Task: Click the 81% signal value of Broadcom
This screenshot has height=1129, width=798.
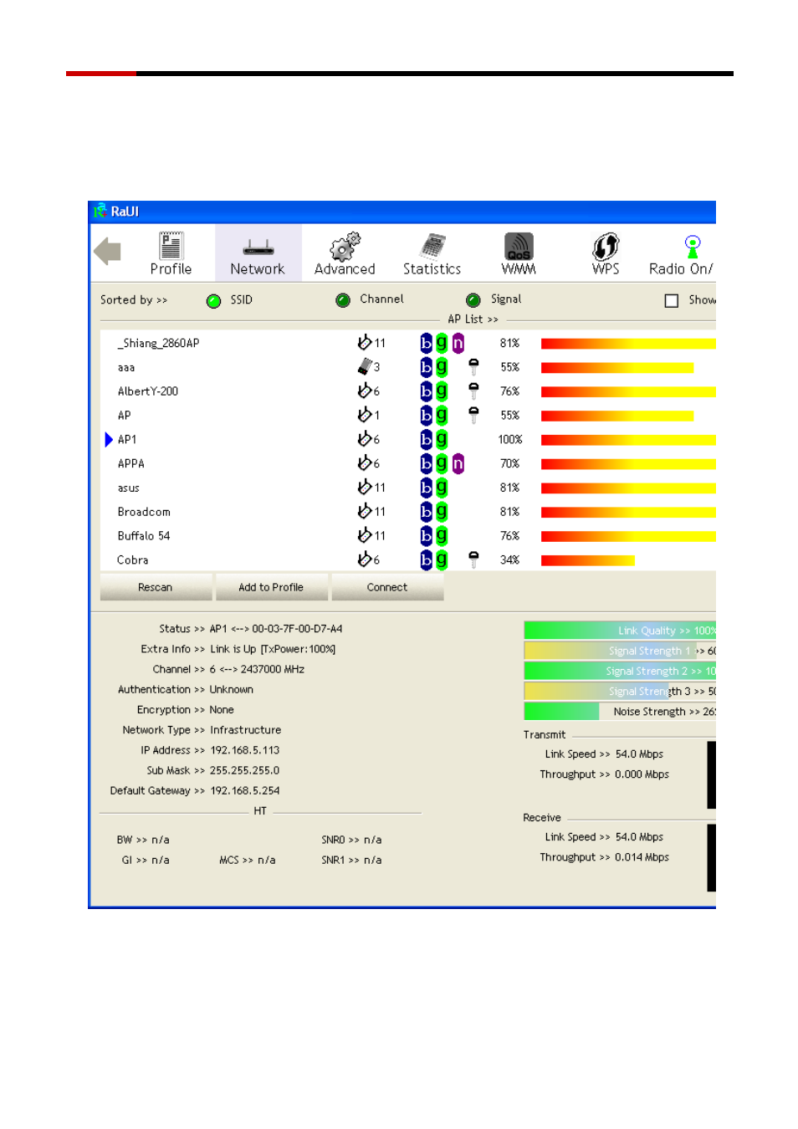Action: pyautogui.click(x=509, y=512)
